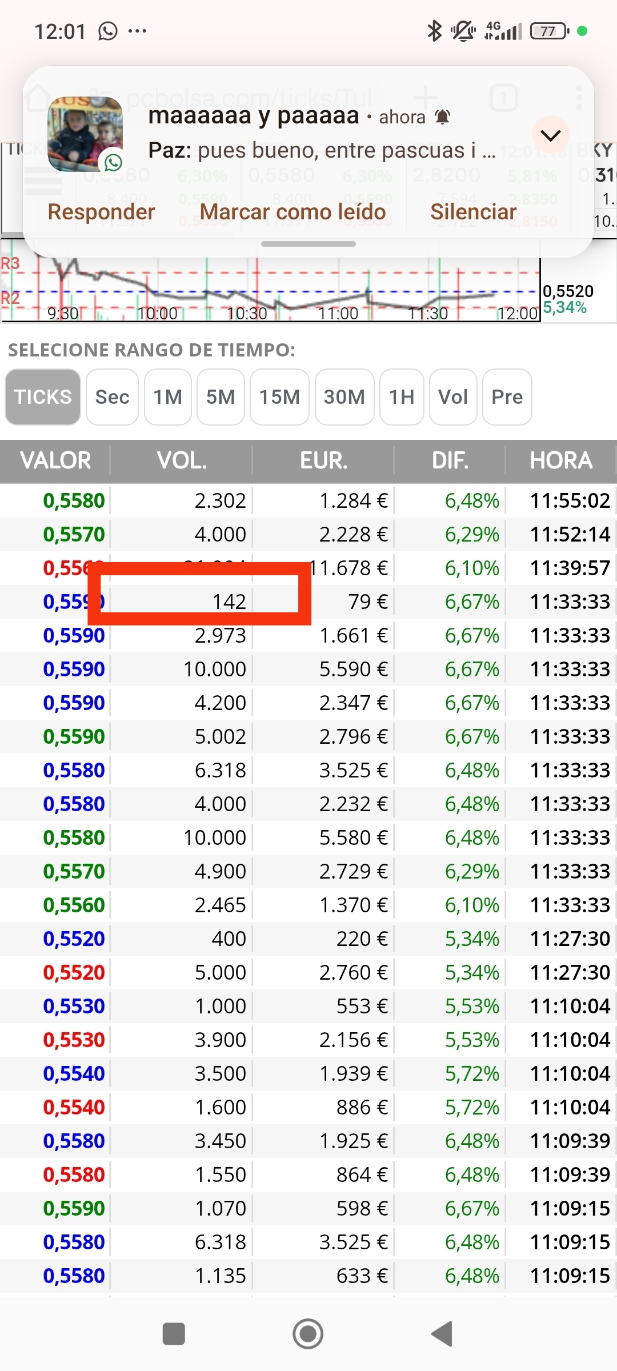This screenshot has width=617, height=1371.
Task: Tap Silenciar on the notification
Action: (473, 212)
